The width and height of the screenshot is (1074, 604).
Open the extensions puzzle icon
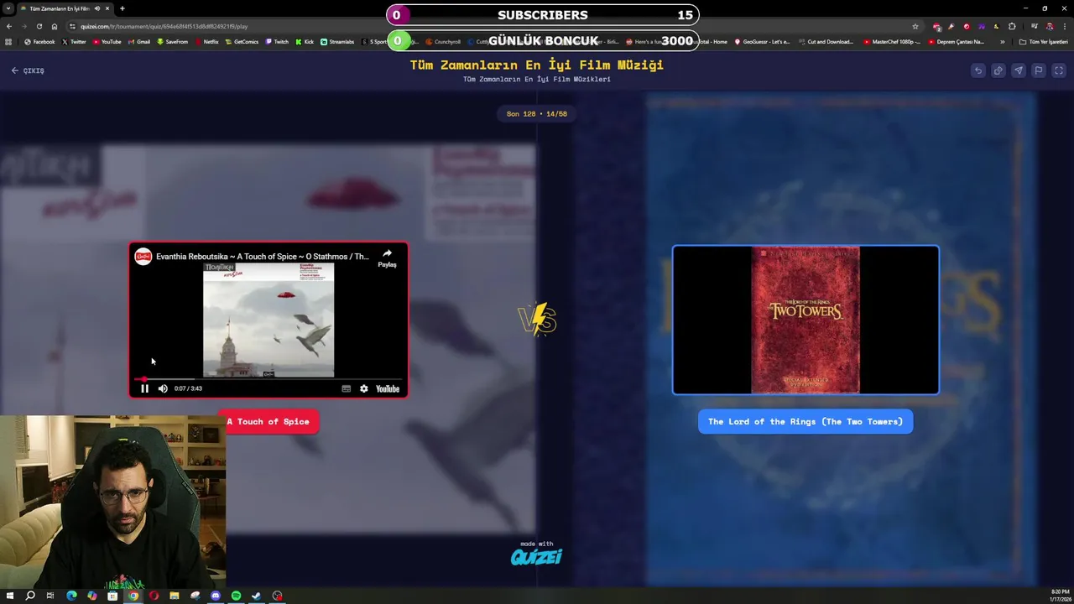coord(1012,26)
